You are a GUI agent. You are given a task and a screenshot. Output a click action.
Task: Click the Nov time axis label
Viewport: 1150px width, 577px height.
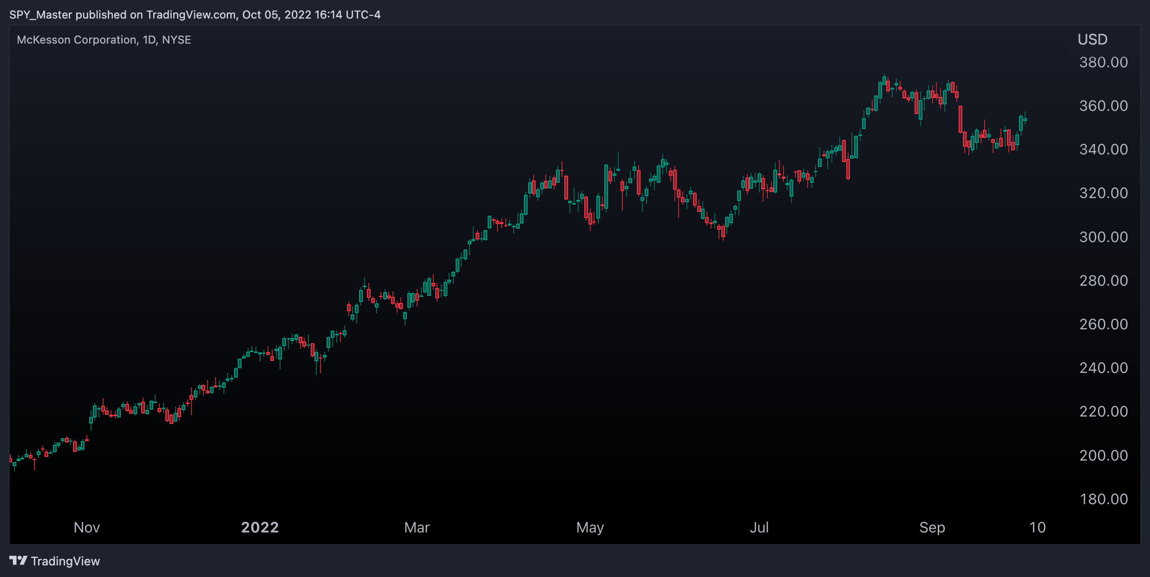tap(87, 527)
